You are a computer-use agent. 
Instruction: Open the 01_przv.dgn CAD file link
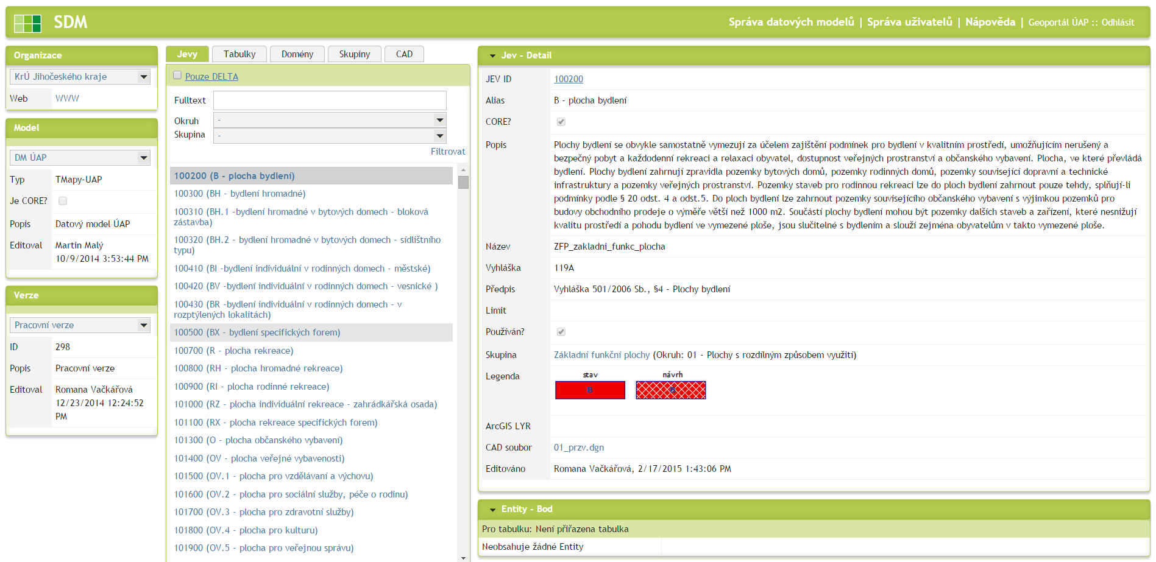coord(579,448)
